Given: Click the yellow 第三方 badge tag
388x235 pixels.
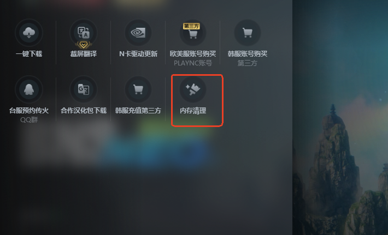Looking at the screenshot, I should click(191, 26).
